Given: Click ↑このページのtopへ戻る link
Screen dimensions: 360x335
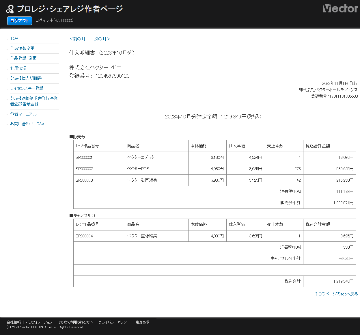Looking at the screenshot, I should point(336,294).
